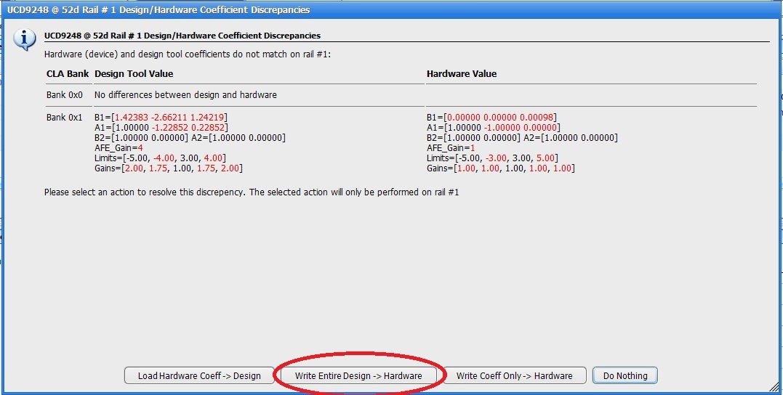The width and height of the screenshot is (783, 395).
Task: Click hardware Limits line ending 5.00
Action: (492, 158)
